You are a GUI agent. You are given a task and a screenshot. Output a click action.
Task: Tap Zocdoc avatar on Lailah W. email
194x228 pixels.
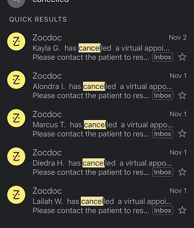click(x=16, y=195)
